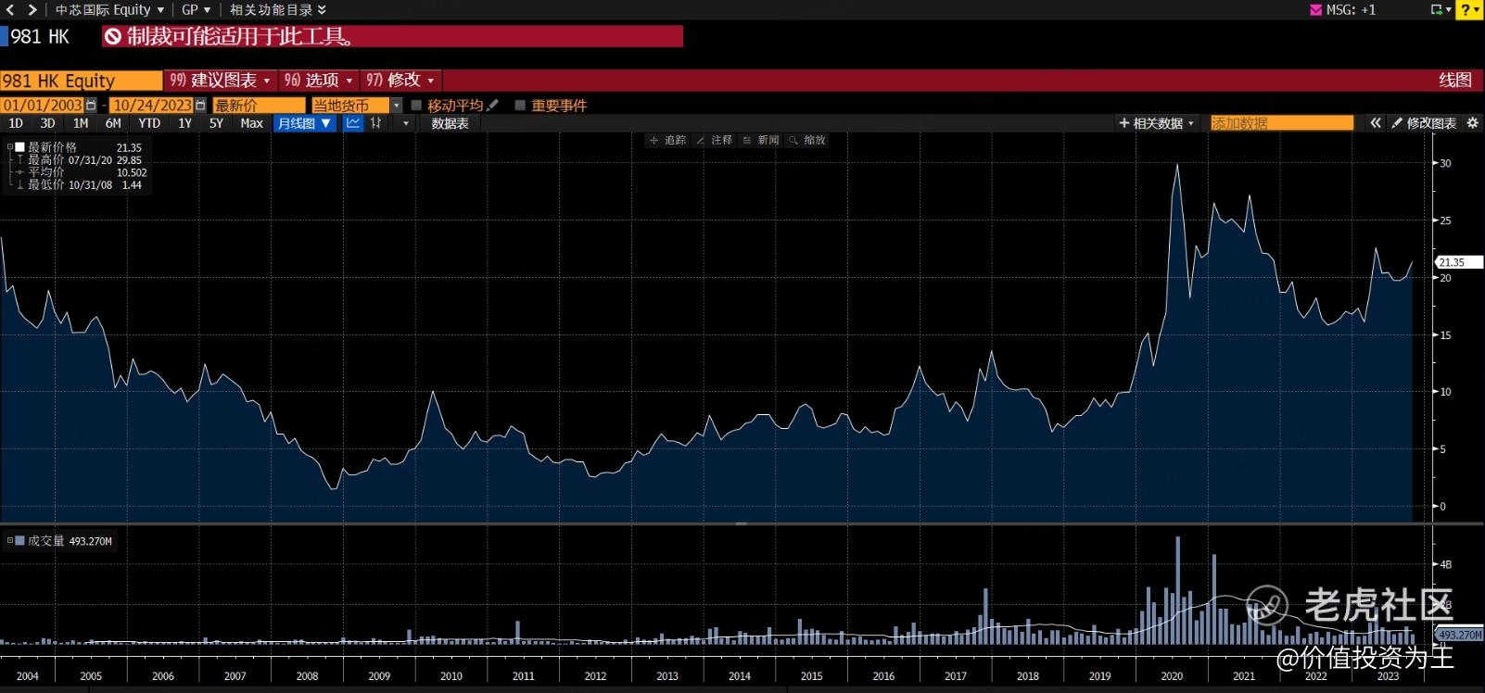1485x693 pixels.
Task: Select the 1M range tab
Action: coord(81,123)
